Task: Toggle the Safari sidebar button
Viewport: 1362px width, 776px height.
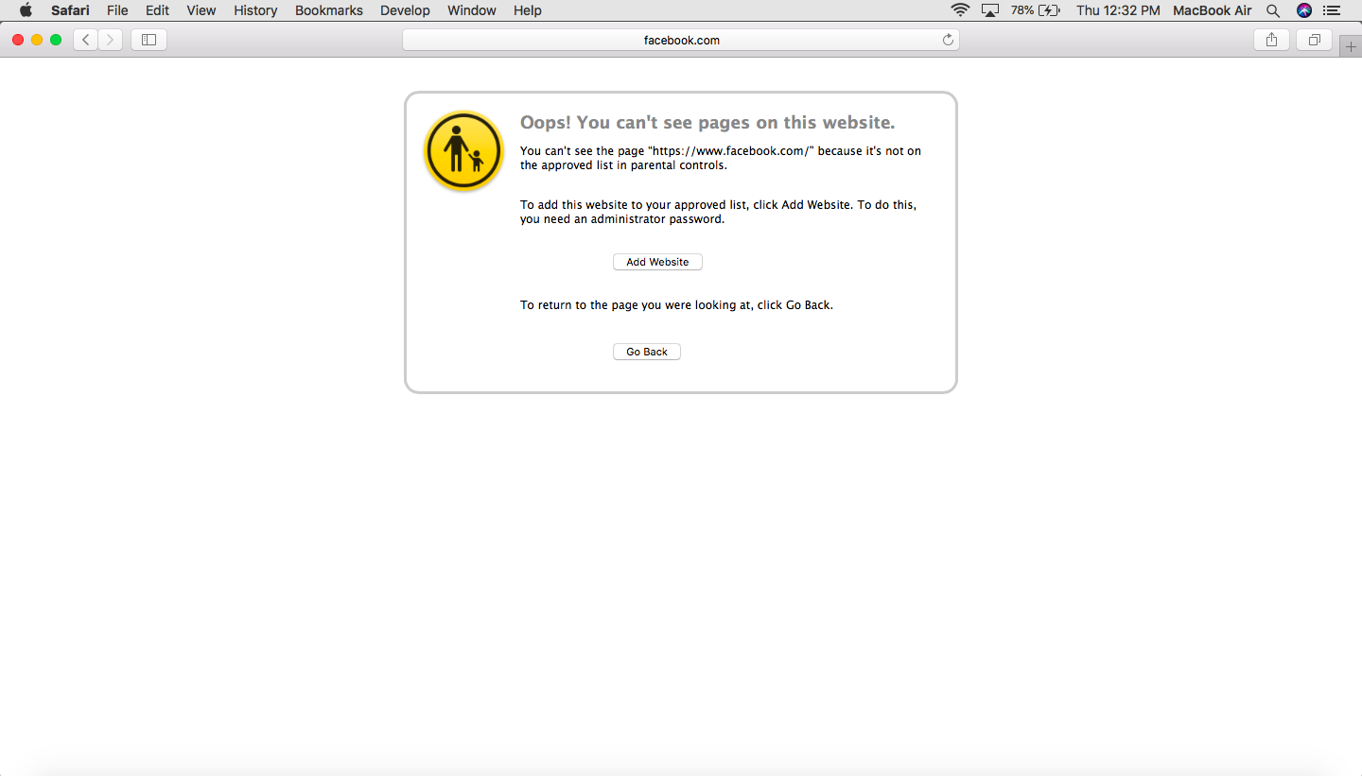Action: [148, 40]
